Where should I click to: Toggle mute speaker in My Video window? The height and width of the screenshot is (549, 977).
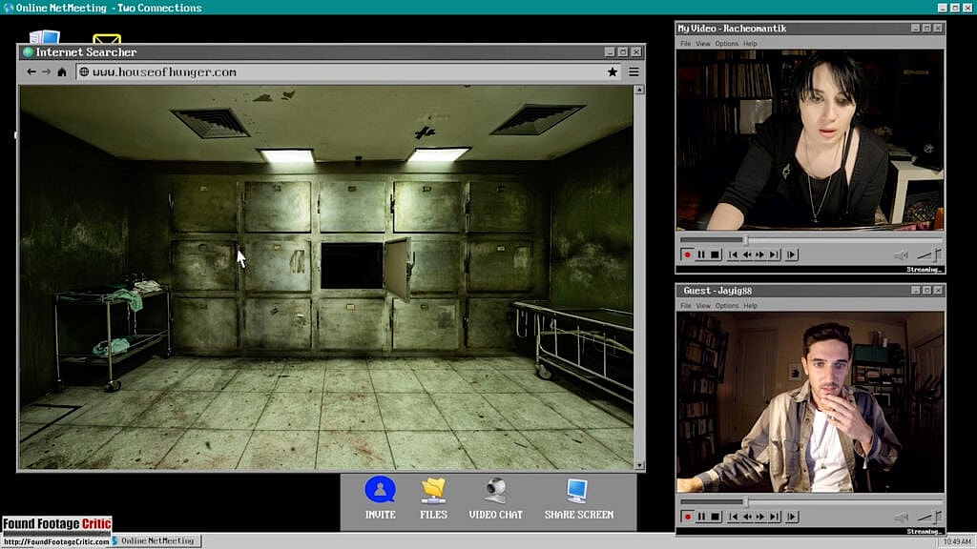click(x=900, y=254)
